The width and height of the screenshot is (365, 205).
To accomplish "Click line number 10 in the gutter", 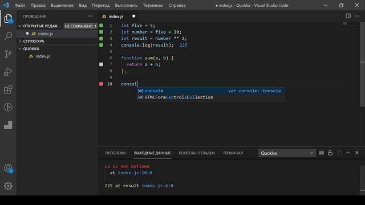I will coord(109,84).
